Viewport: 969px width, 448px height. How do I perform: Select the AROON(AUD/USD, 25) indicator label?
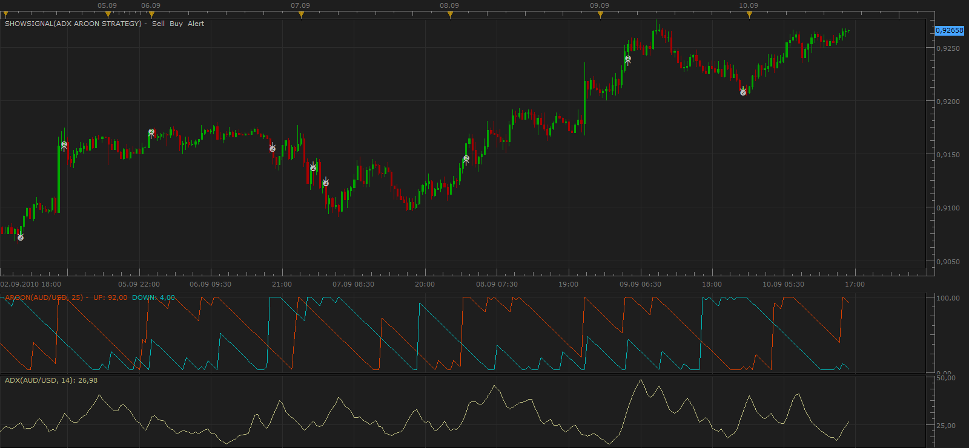(44, 297)
